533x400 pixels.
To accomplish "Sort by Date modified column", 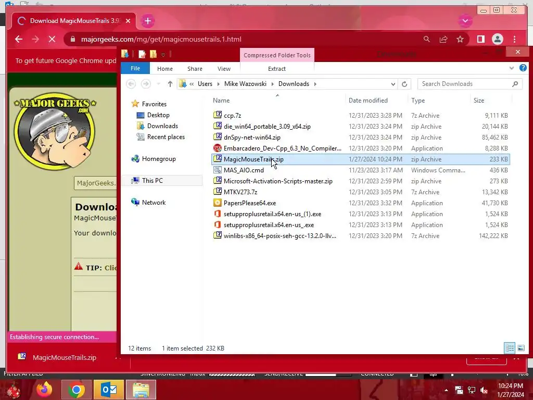I will coord(368,101).
